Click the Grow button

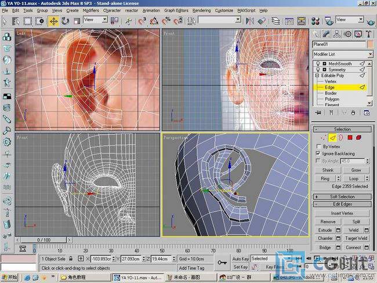tap(356, 170)
